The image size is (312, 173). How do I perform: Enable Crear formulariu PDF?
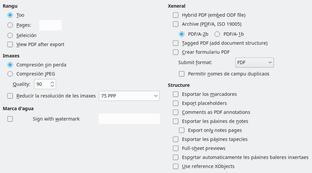[x=176, y=52]
